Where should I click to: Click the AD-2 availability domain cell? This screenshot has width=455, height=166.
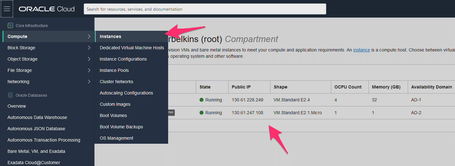click(416, 113)
